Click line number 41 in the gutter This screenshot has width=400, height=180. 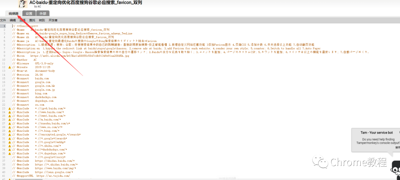[4, 176]
